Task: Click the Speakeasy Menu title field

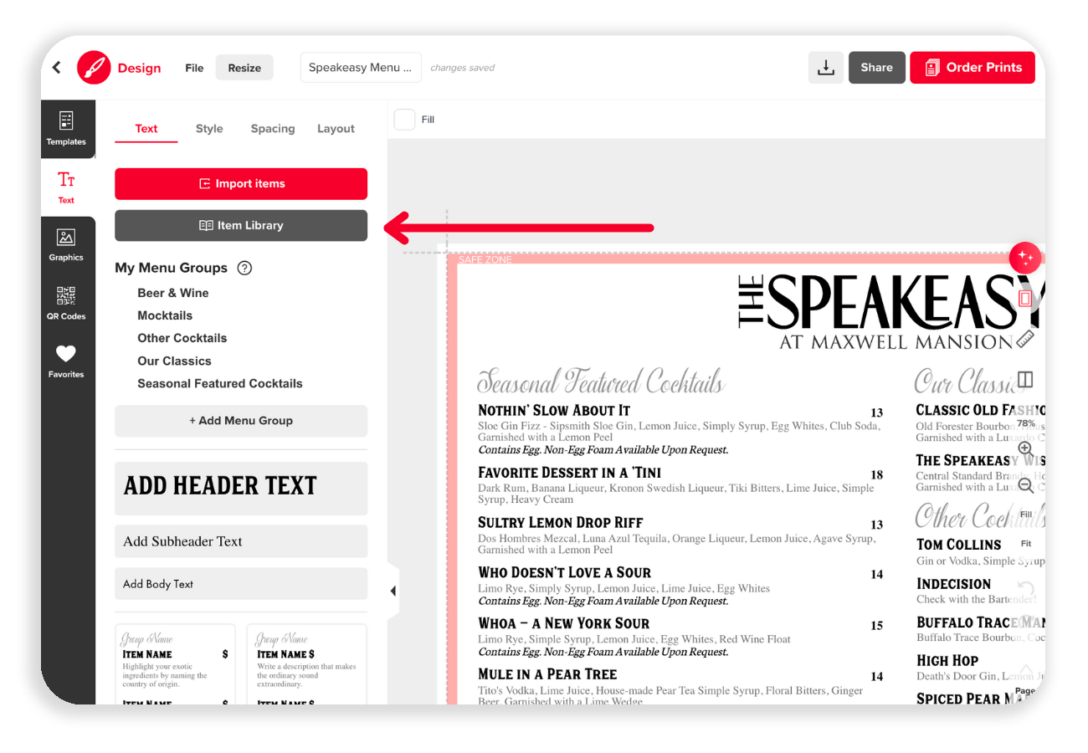Action: [360, 68]
